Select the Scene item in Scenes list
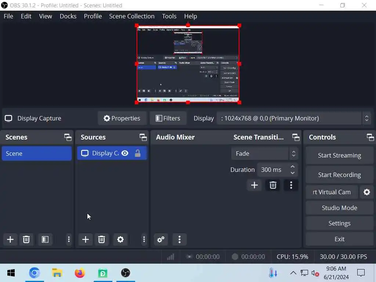 click(x=37, y=153)
